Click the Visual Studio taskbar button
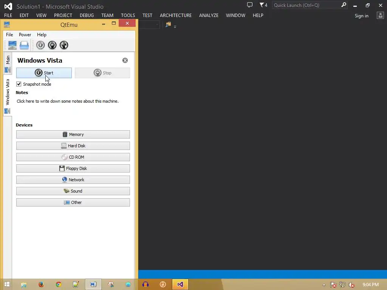387x290 pixels. pos(180,285)
